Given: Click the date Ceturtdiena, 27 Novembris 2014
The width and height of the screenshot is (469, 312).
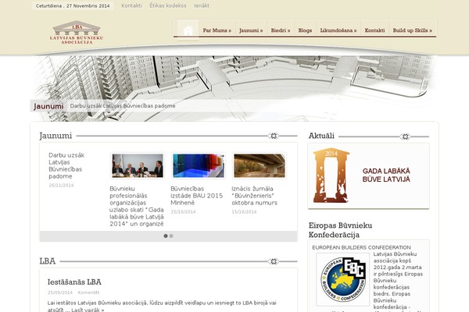Looking at the screenshot, I should (x=73, y=5).
